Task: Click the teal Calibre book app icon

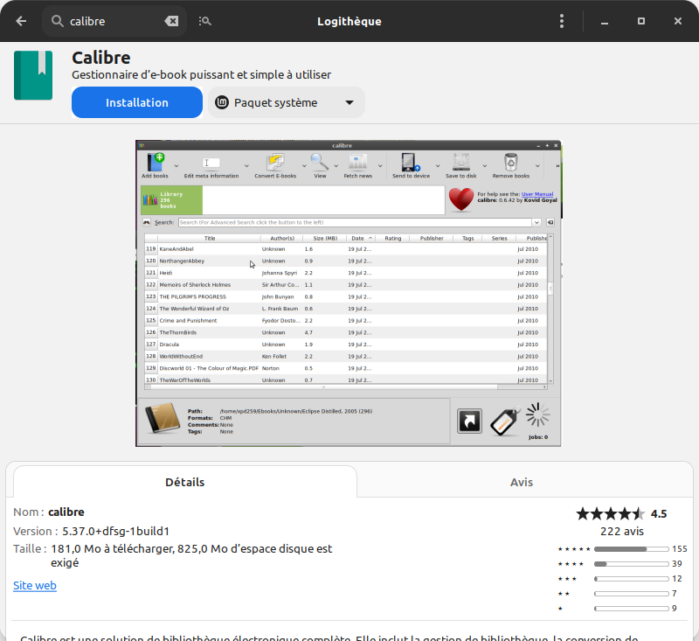Action: (33, 75)
